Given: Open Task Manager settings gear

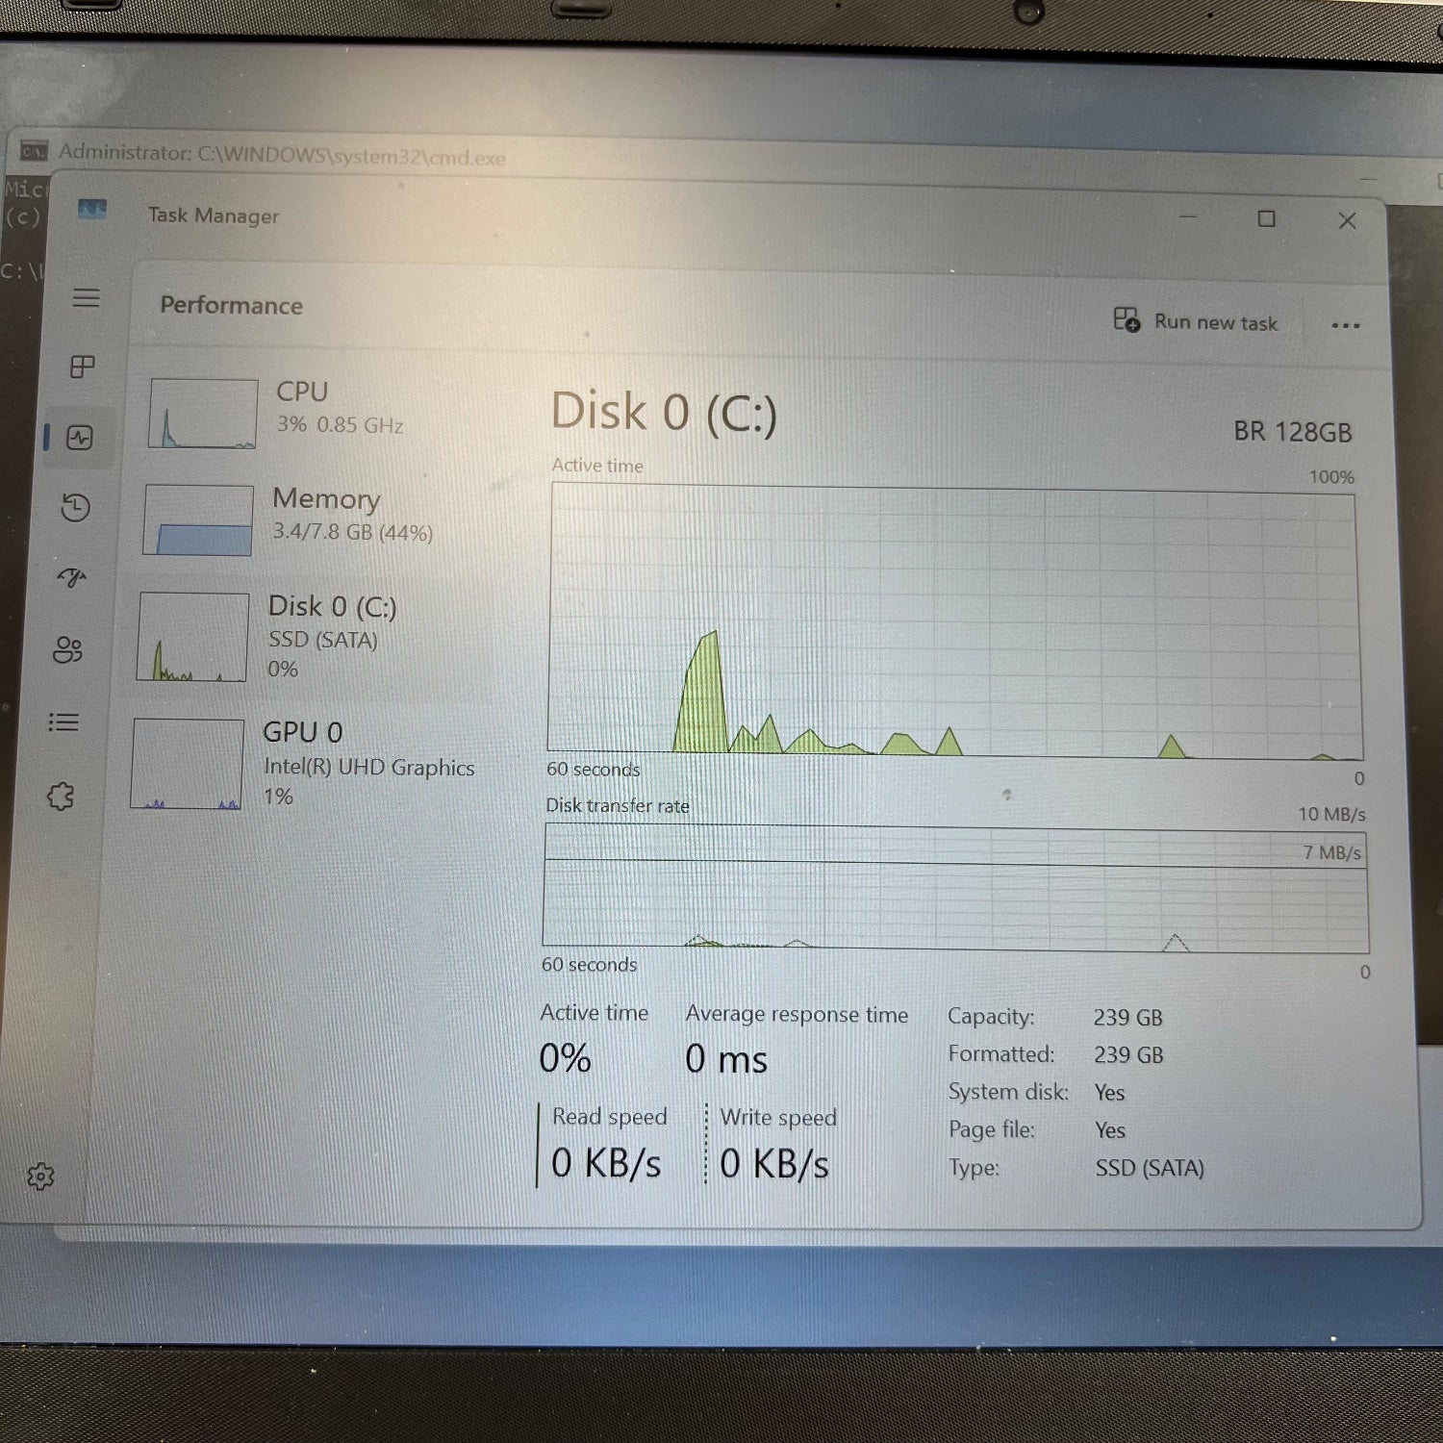Looking at the screenshot, I should tap(40, 1176).
